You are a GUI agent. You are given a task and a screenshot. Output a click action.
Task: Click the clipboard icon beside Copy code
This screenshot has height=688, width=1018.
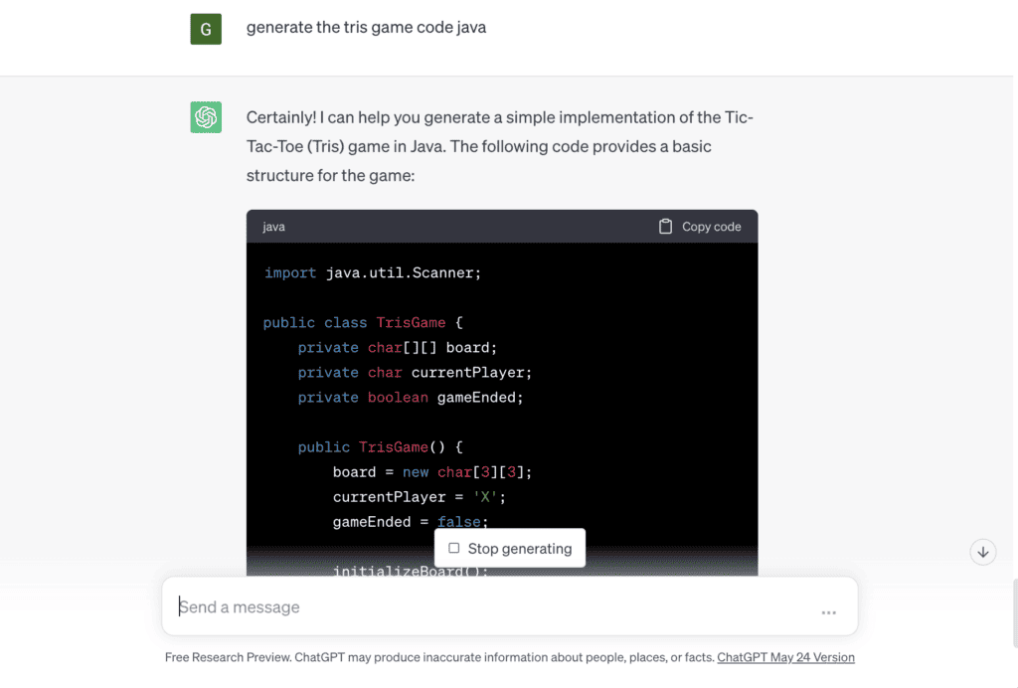(663, 226)
